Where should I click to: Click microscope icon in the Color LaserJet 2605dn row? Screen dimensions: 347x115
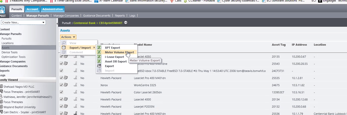click(76, 92)
